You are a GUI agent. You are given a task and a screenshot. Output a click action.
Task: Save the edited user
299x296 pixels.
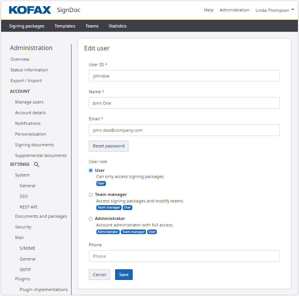click(x=123, y=275)
